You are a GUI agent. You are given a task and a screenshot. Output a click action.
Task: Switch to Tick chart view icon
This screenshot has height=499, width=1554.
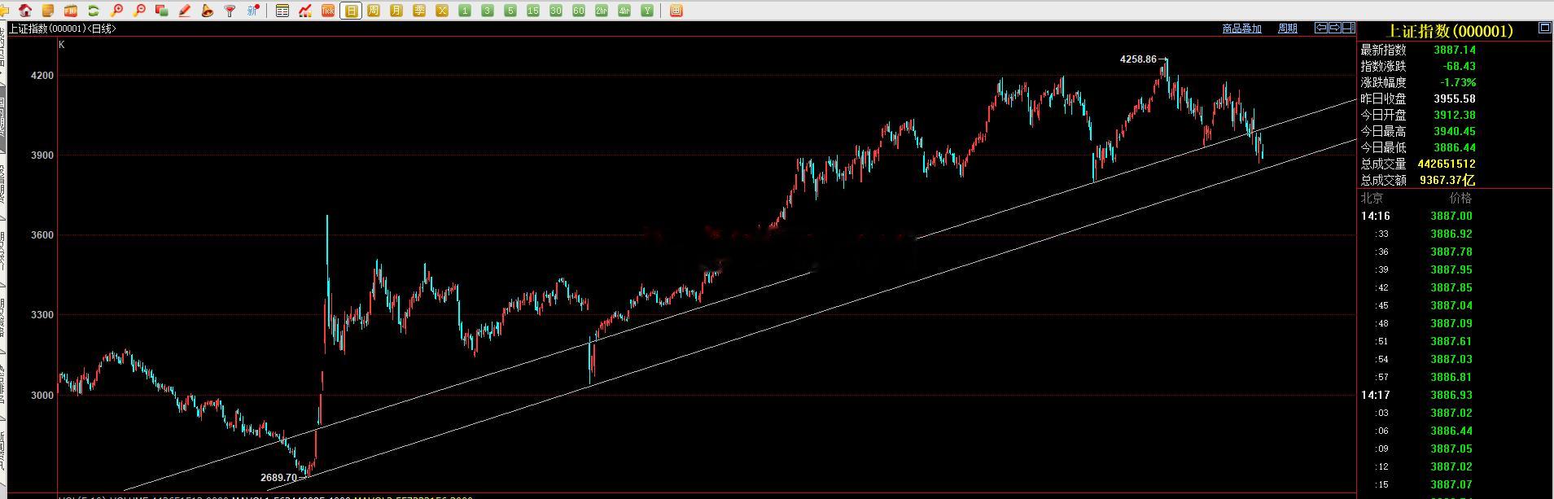[x=328, y=11]
